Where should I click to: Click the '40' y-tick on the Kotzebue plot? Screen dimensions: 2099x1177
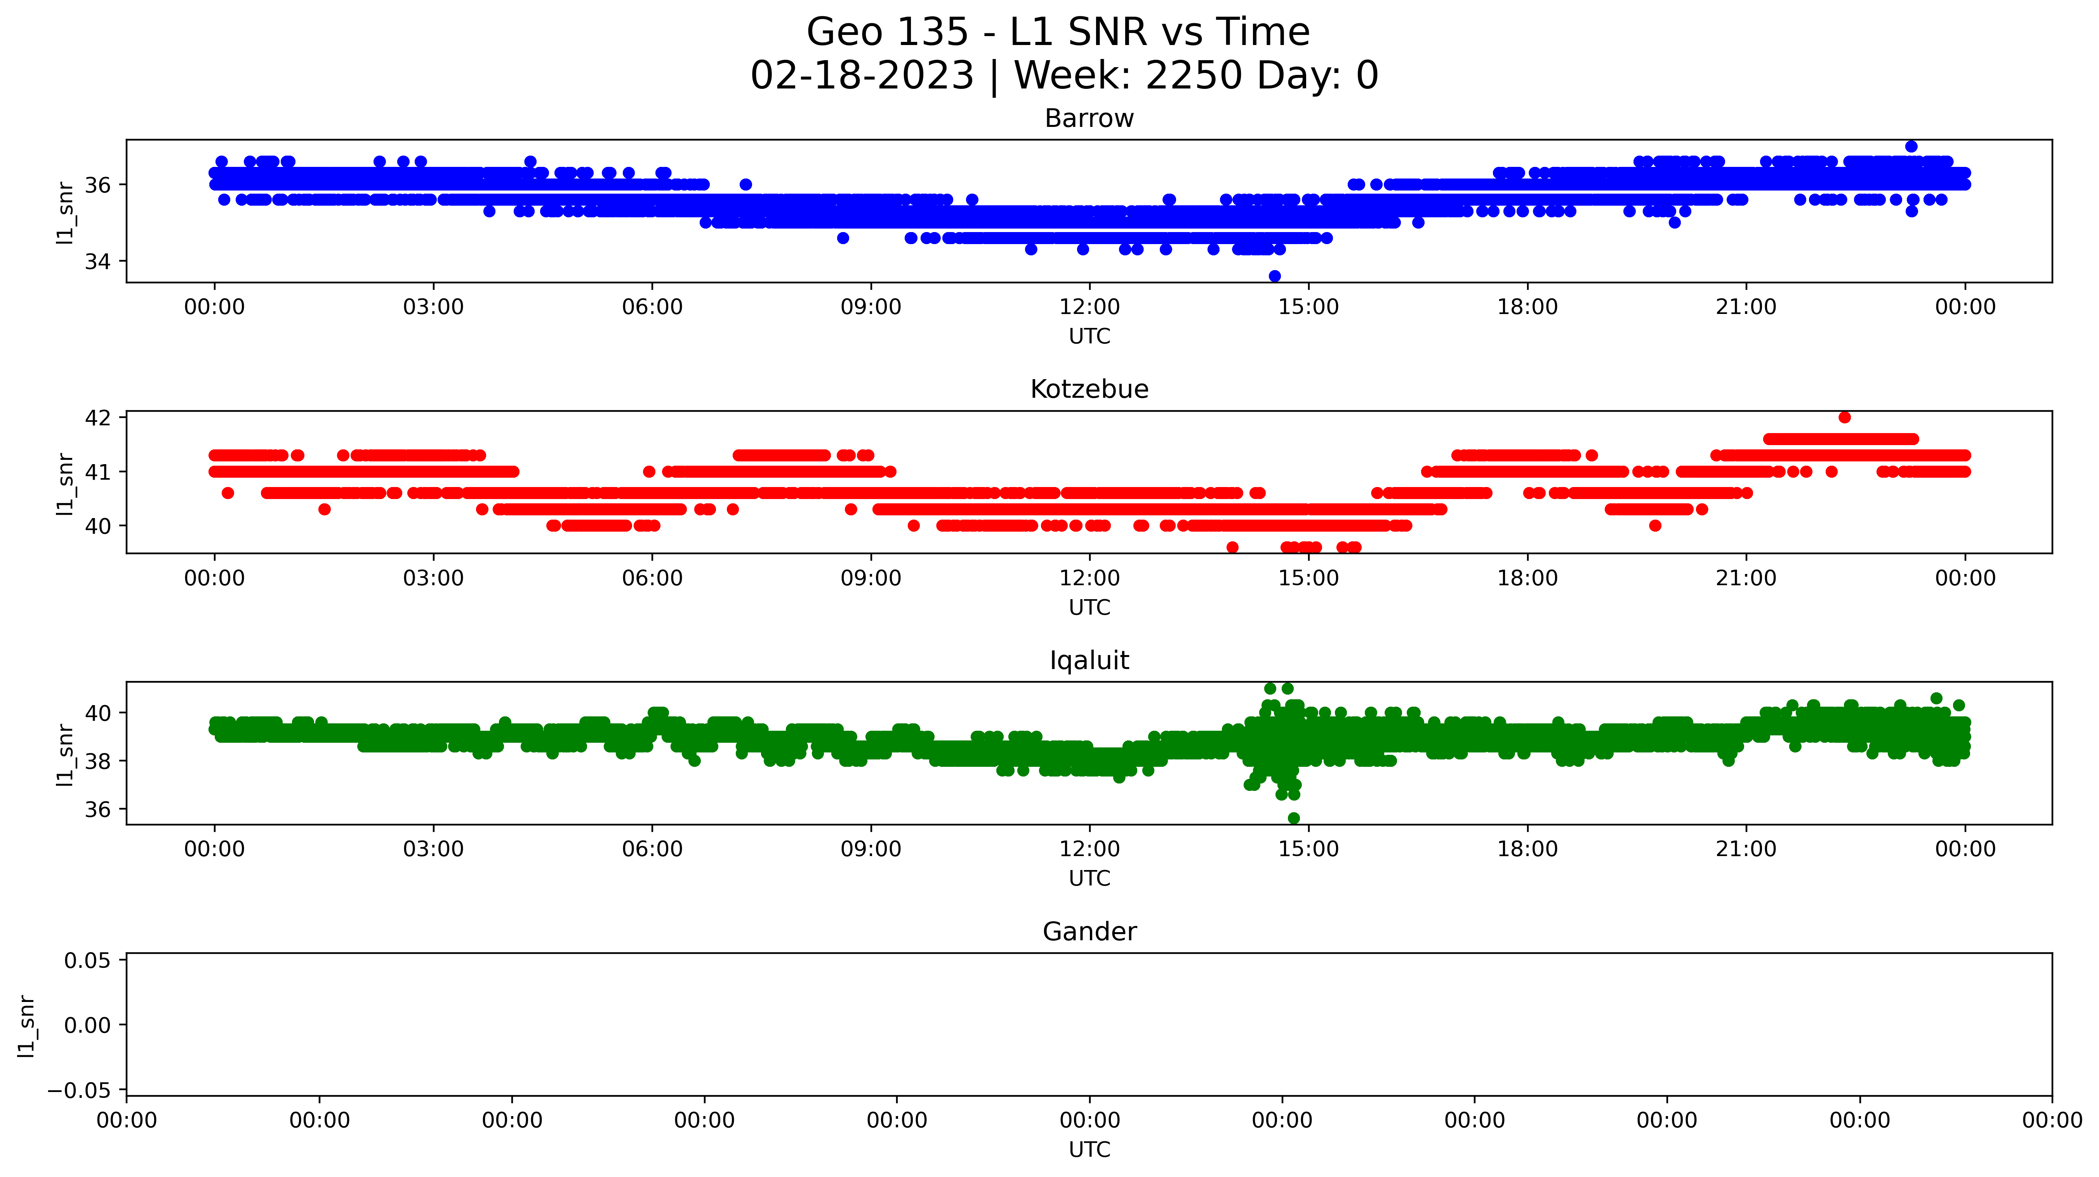click(98, 526)
